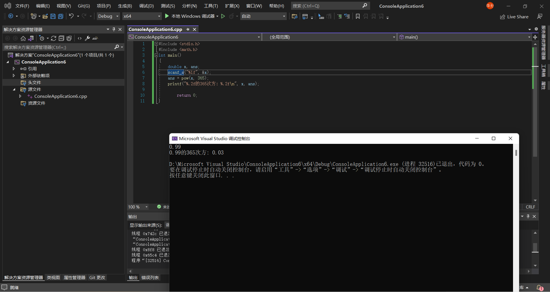Click the search box in the title bar

tap(327, 6)
